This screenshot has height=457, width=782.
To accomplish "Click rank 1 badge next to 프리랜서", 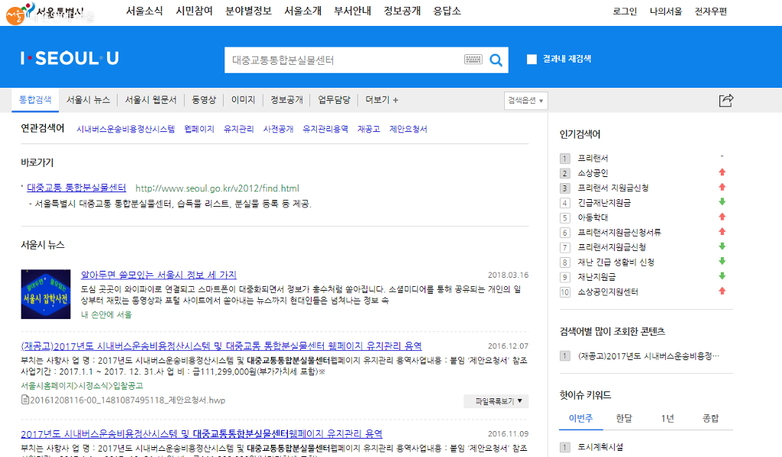I will [x=565, y=158].
